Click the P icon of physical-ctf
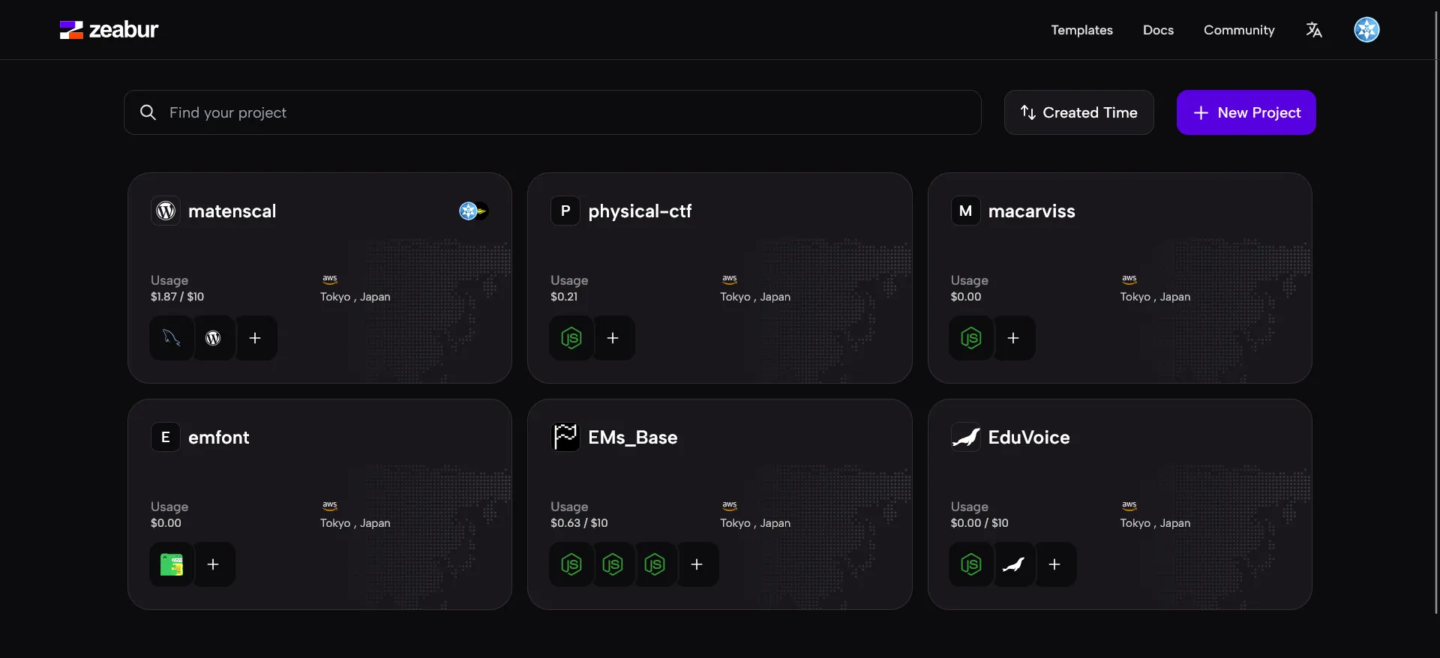The image size is (1440, 658). 565,211
